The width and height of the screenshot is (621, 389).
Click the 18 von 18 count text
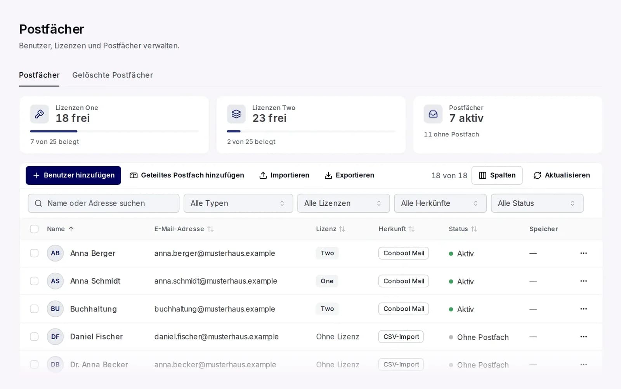coord(449,176)
